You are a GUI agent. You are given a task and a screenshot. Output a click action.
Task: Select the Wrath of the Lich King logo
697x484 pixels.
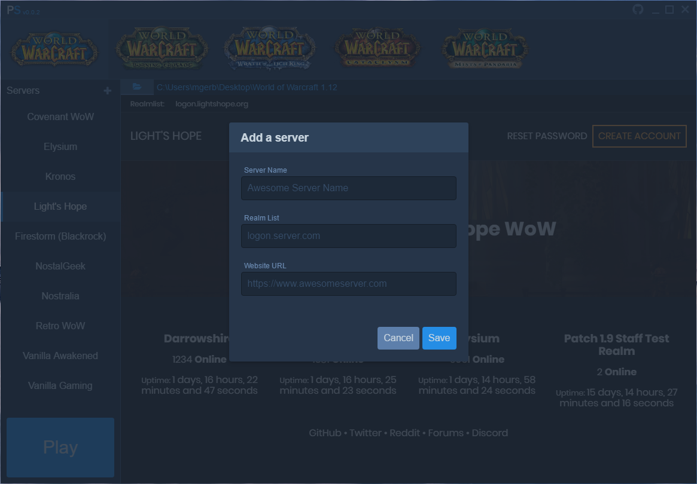270,49
